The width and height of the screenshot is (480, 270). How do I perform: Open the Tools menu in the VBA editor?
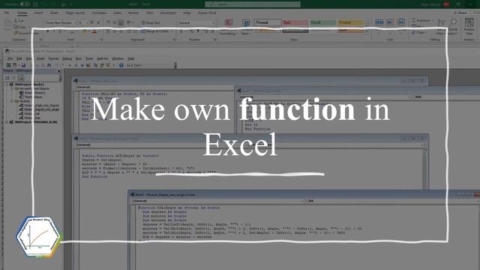(x=89, y=58)
